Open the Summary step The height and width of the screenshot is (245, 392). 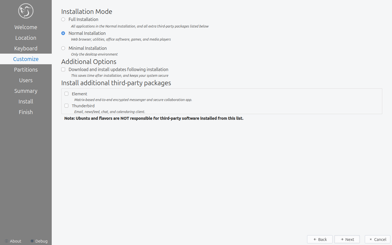tap(26, 91)
